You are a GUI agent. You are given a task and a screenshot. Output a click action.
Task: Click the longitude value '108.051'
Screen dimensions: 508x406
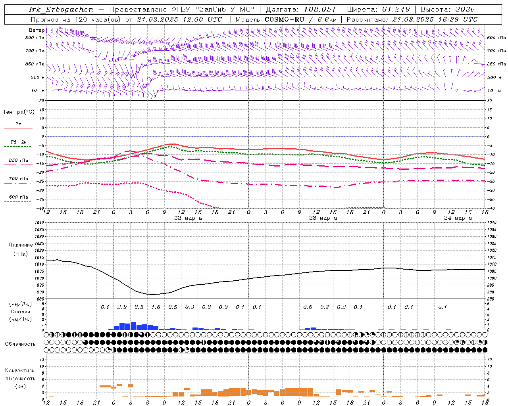(319, 10)
